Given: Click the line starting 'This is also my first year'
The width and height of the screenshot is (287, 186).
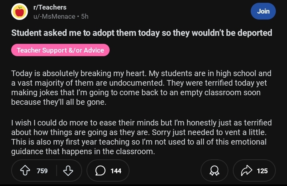Looking at the screenshot, I should click(x=139, y=142).
